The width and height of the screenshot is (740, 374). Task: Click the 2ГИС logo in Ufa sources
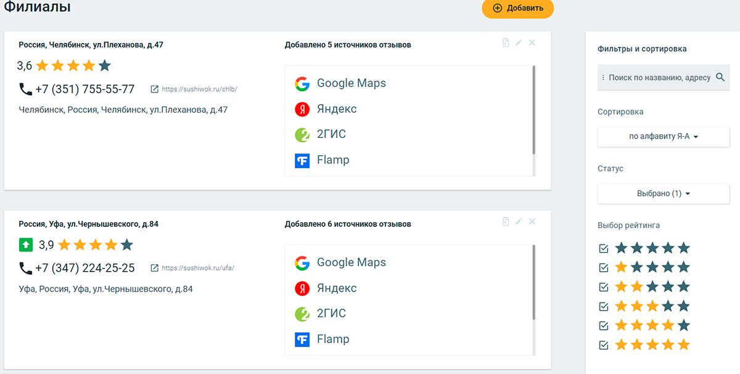click(x=302, y=314)
